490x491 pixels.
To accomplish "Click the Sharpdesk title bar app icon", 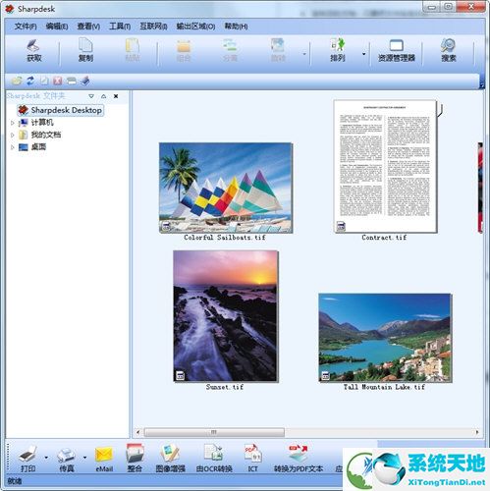I will pos(10,9).
